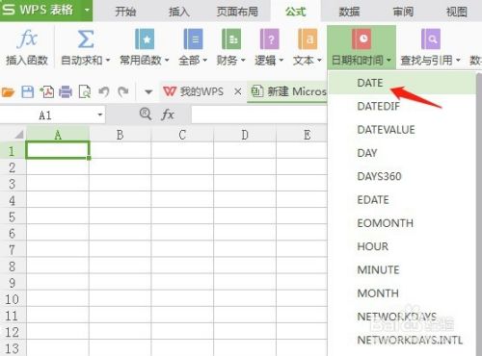This screenshot has width=482, height=356.
Task: Expand the 财务 dropdown arrow
Action: [243, 60]
